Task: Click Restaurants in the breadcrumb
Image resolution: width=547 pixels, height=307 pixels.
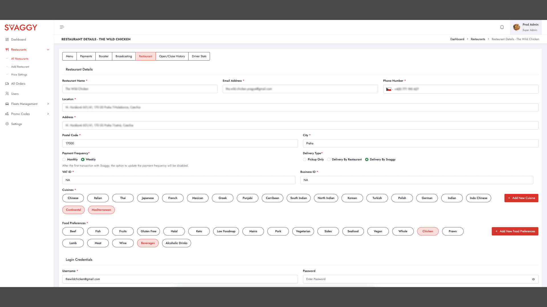Action: (x=478, y=39)
